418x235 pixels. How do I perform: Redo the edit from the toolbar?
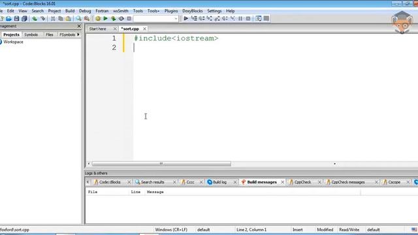[x=42, y=19]
